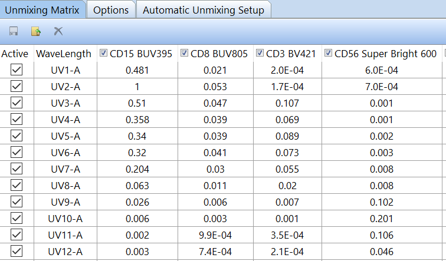Image resolution: width=446 pixels, height=261 pixels.
Task: Click the load matrix folder icon
Action: pos(36,31)
